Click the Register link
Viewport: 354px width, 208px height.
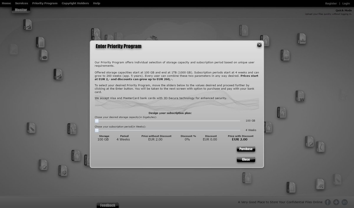pos(331,4)
